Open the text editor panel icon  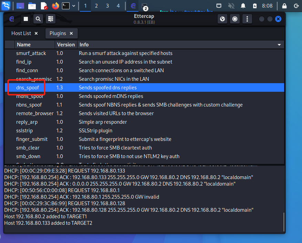[44, 6]
